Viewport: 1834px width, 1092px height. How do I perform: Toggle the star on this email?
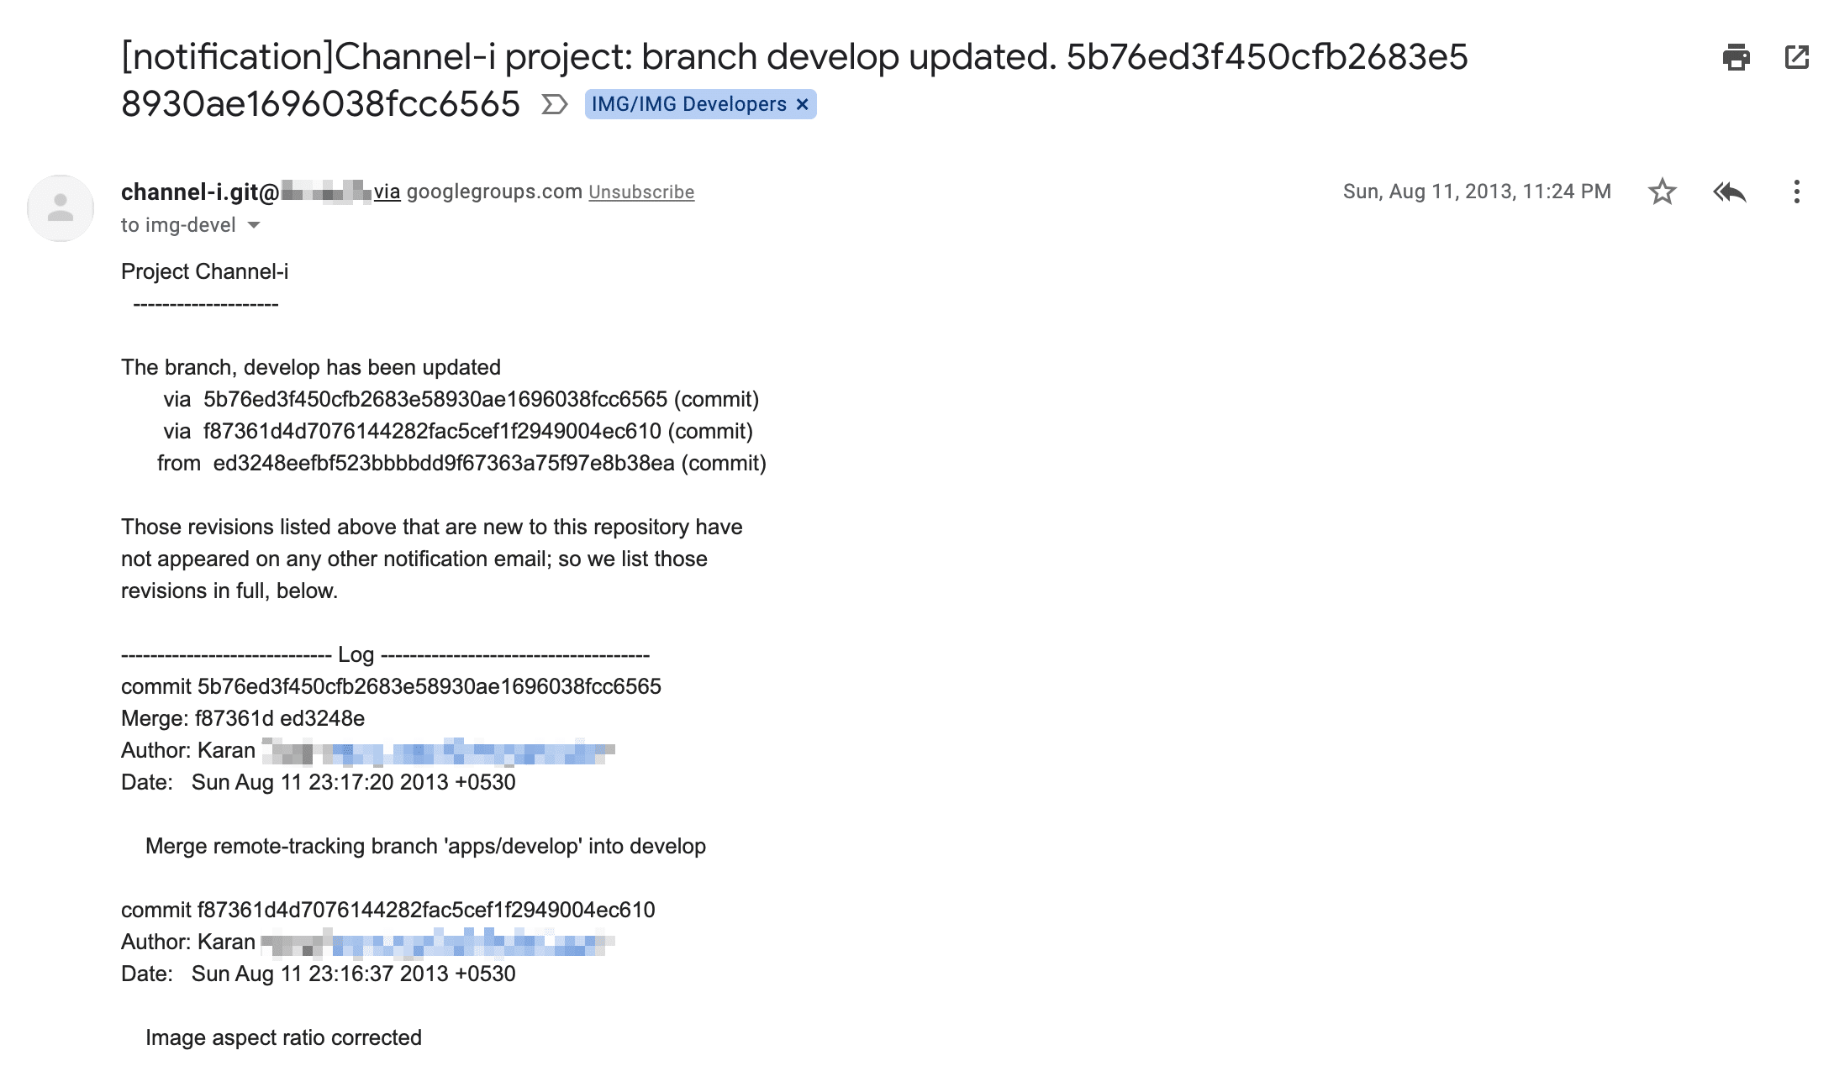click(1663, 192)
